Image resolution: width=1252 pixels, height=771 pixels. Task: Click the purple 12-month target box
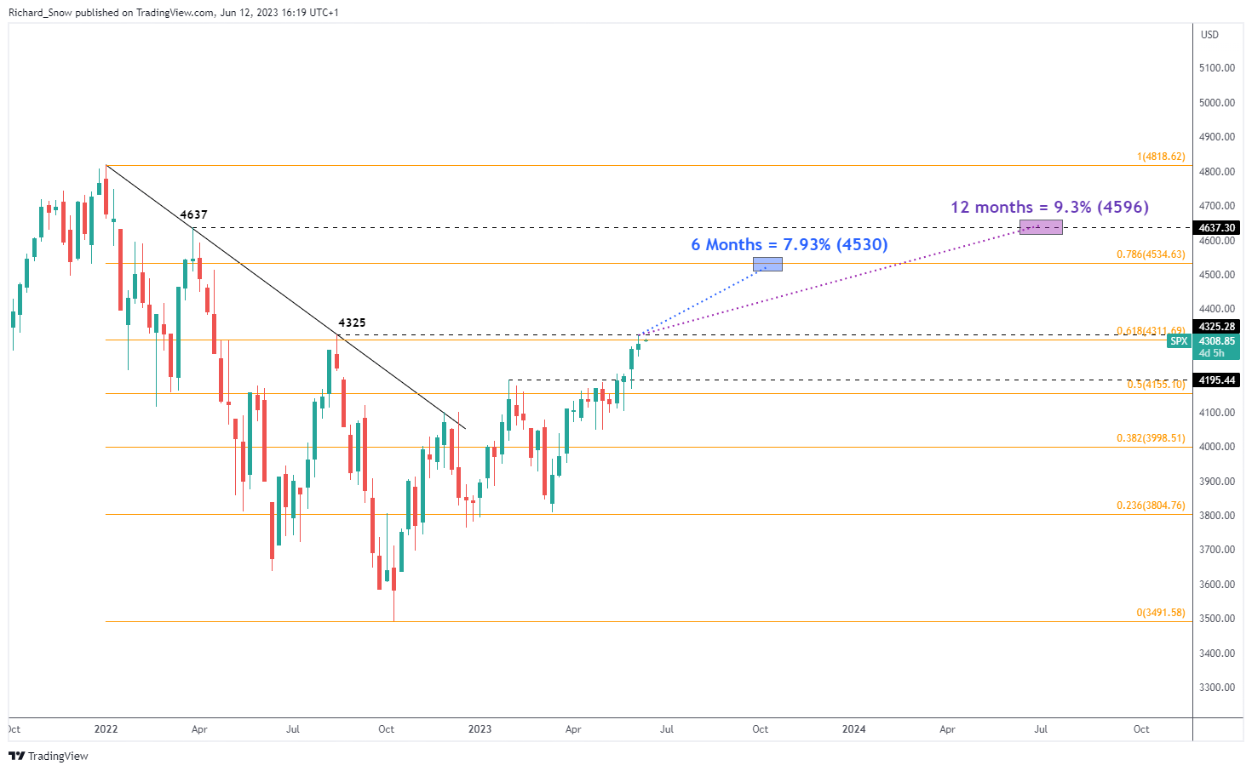pyautogui.click(x=1041, y=227)
